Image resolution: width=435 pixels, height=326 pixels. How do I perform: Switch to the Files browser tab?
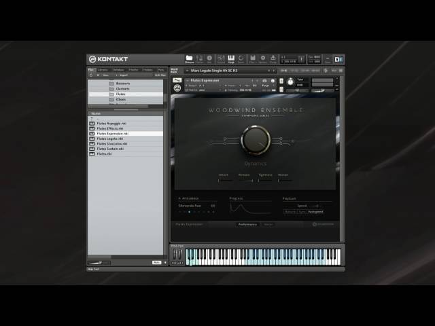(90, 69)
